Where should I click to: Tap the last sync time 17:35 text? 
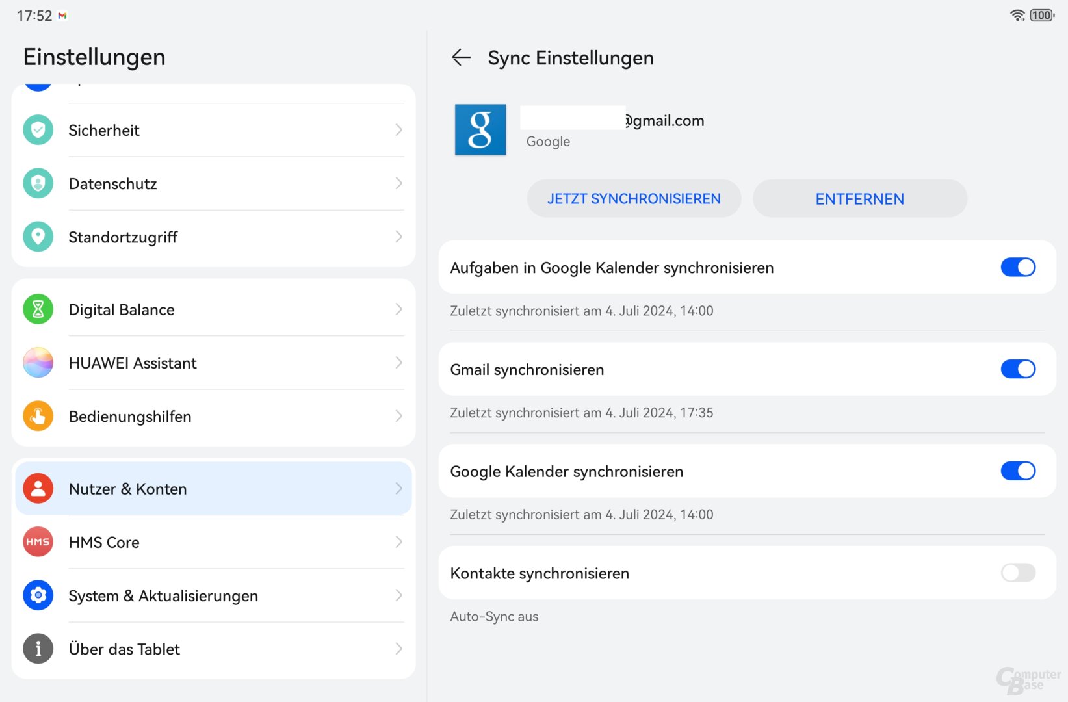tap(582, 413)
